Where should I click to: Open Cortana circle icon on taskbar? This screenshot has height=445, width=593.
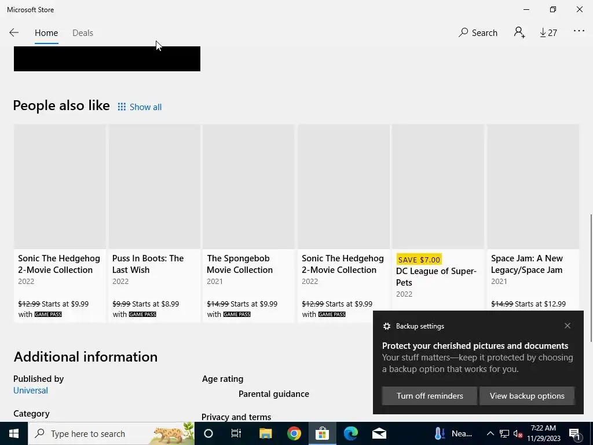click(x=208, y=433)
